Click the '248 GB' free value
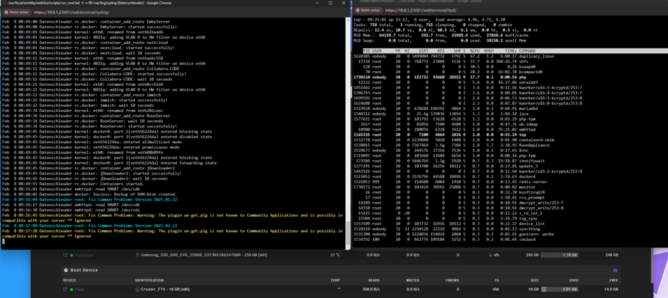 612,255
